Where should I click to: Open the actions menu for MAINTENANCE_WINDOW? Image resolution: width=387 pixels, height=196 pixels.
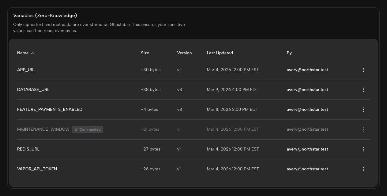363,129
